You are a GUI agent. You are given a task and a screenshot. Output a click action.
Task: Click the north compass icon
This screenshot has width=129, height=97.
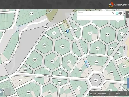coord(1,92)
